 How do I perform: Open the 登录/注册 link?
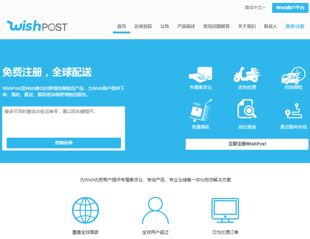coord(295,26)
